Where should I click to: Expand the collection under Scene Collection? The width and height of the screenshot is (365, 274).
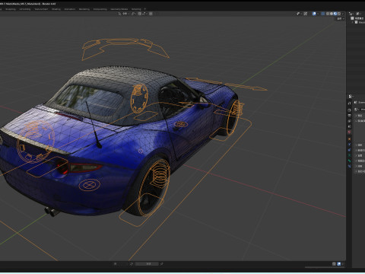click(x=352, y=22)
